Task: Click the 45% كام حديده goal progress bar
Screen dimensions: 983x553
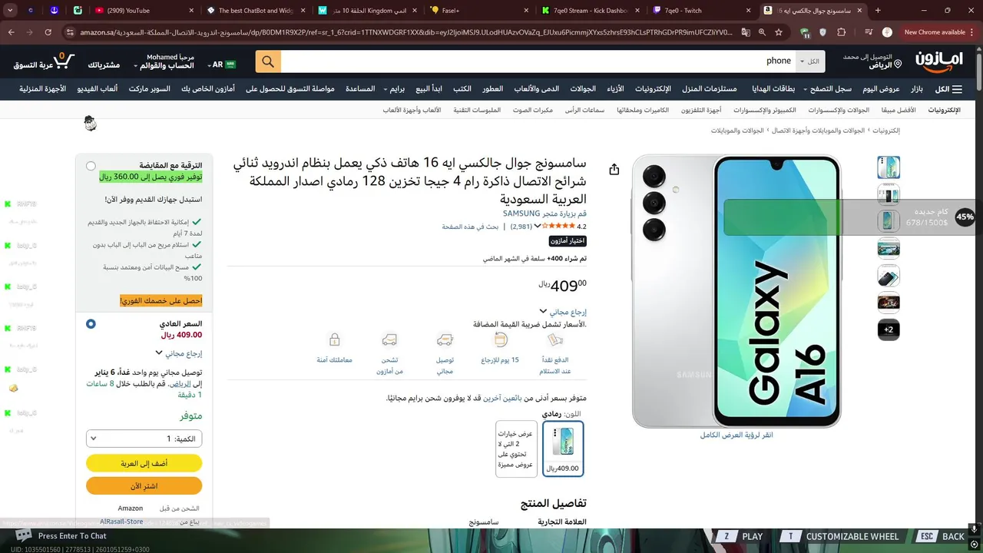Action: pos(849,217)
